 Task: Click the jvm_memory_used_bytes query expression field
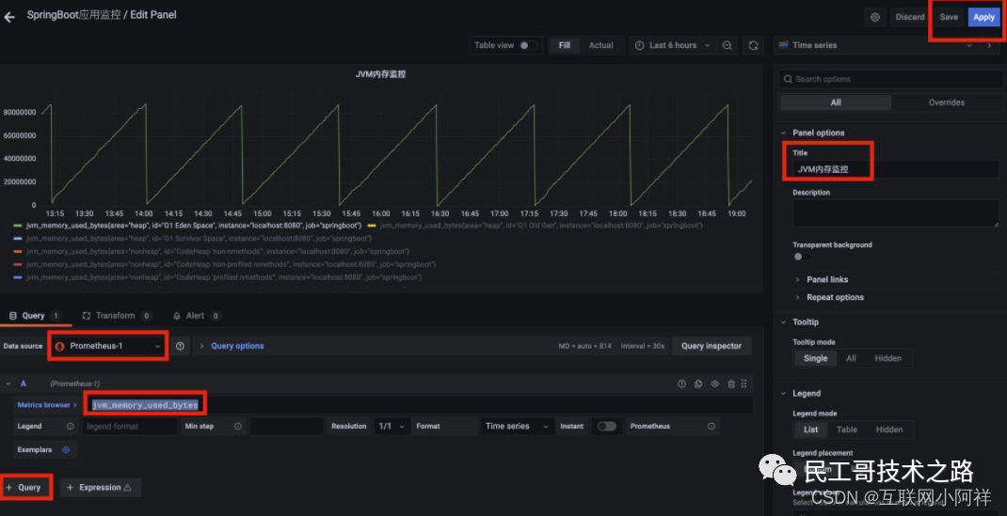coord(419,405)
